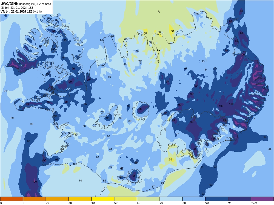
Task: Pick the amber 20–30 legend swatch
Action: (57, 199)
